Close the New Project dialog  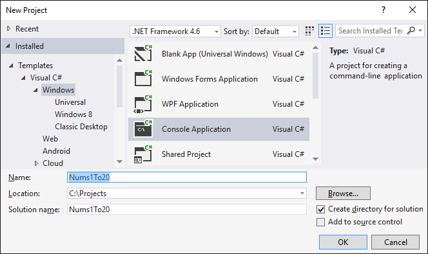413,10
